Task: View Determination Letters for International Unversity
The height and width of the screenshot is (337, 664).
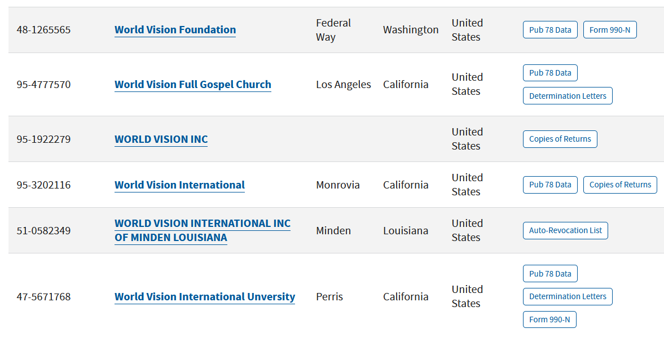Action: [567, 296]
